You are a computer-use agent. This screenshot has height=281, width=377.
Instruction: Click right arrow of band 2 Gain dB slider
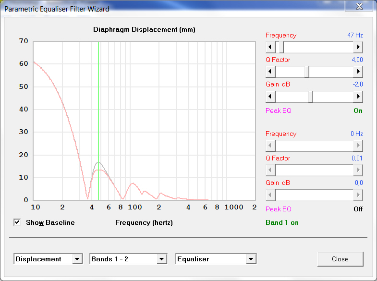358,195
